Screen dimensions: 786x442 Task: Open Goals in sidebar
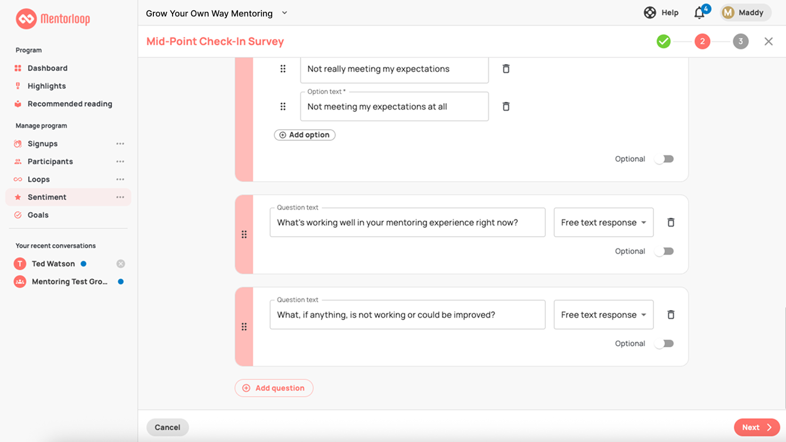tap(38, 215)
